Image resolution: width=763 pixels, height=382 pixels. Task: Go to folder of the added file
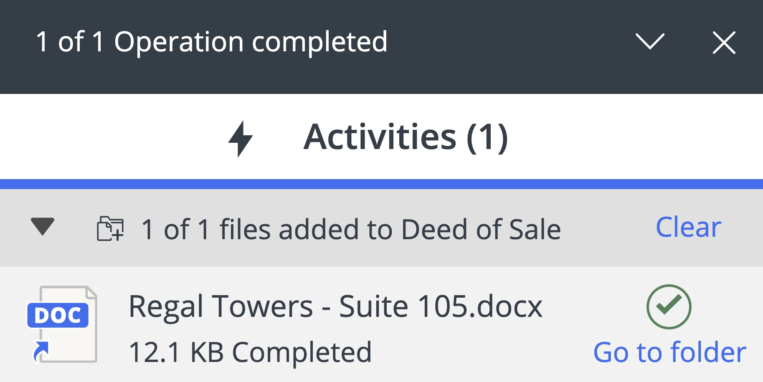[x=669, y=352]
